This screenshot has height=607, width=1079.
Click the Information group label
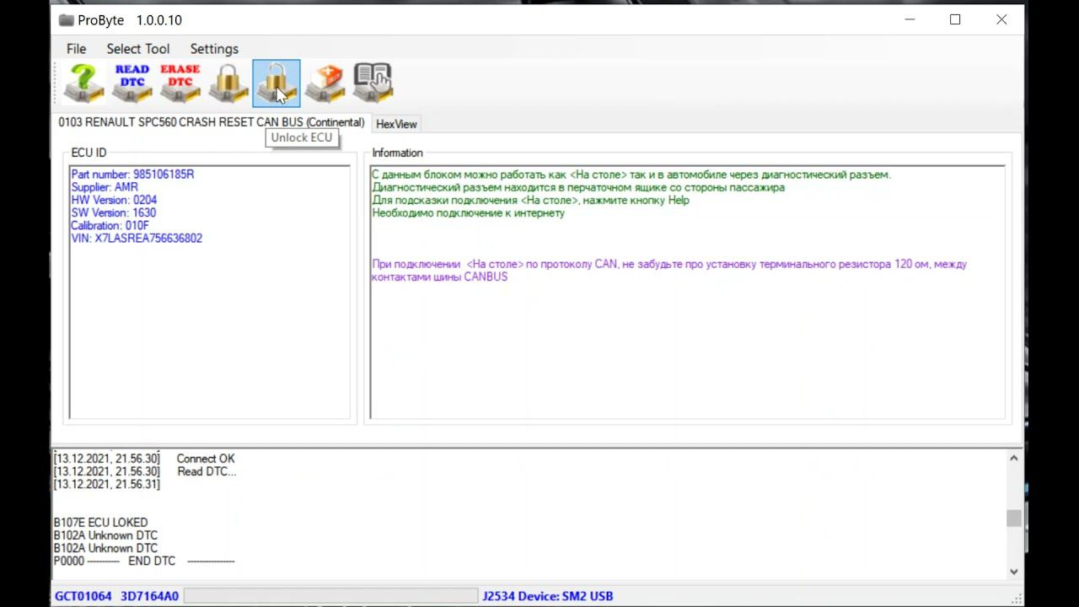click(397, 153)
